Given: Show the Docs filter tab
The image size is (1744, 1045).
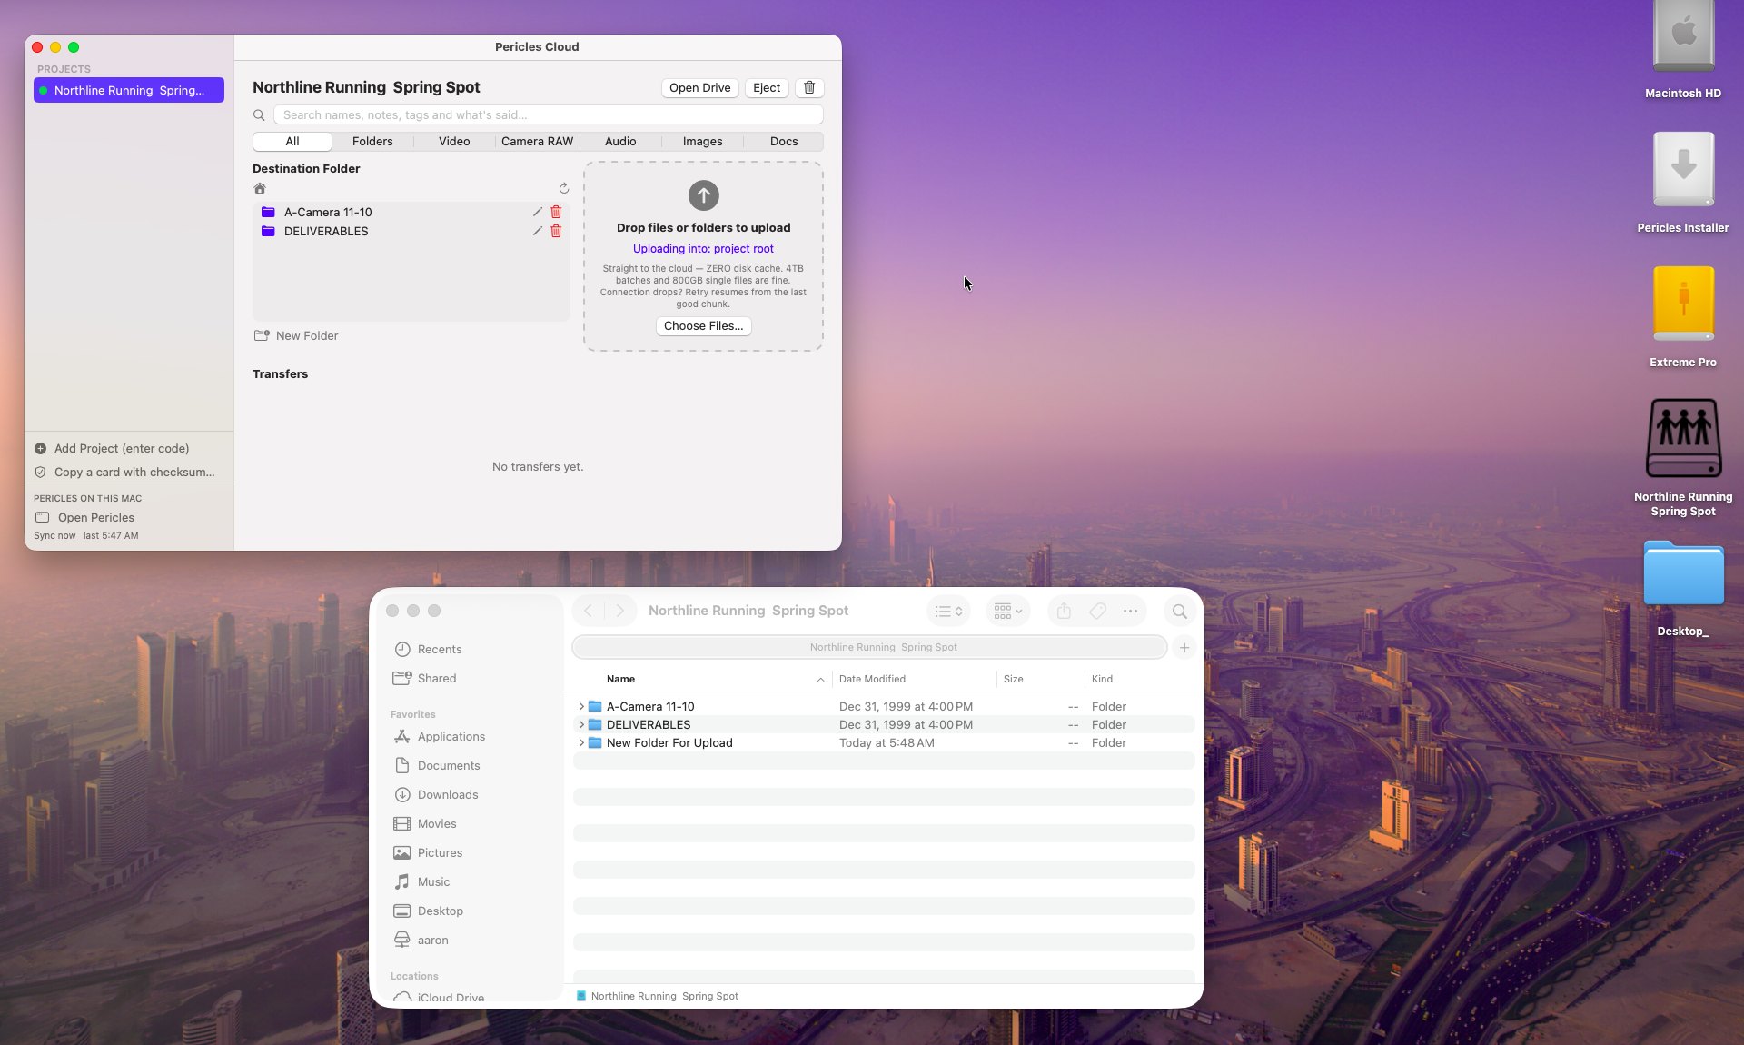Looking at the screenshot, I should (784, 142).
